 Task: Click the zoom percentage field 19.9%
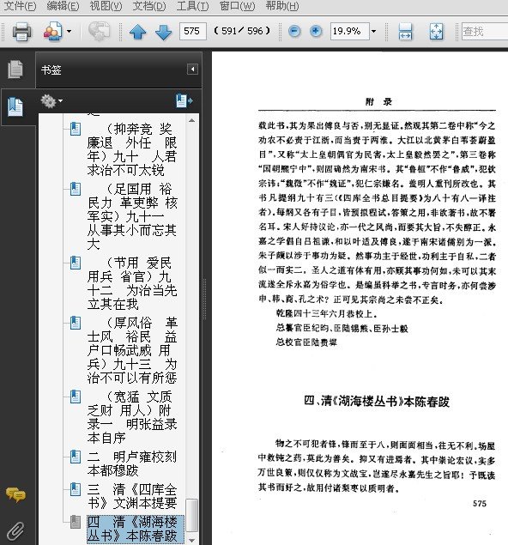(349, 31)
